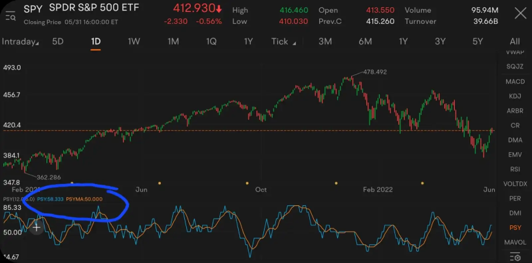Switch to the 1W timeframe tab
The width and height of the screenshot is (532, 263).
click(x=134, y=42)
